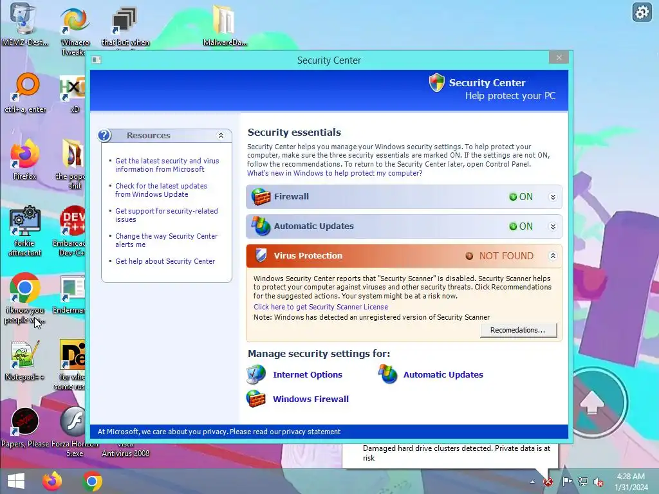659x494 pixels.
Task: Click the Virus Protection shield icon
Action: (261, 255)
